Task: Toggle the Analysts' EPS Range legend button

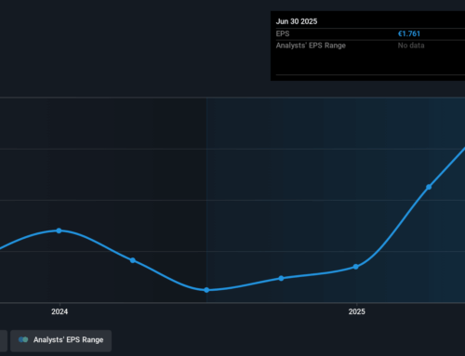Action: (x=60, y=340)
